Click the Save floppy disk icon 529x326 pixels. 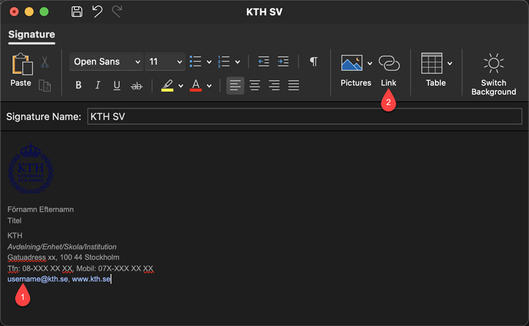click(77, 12)
